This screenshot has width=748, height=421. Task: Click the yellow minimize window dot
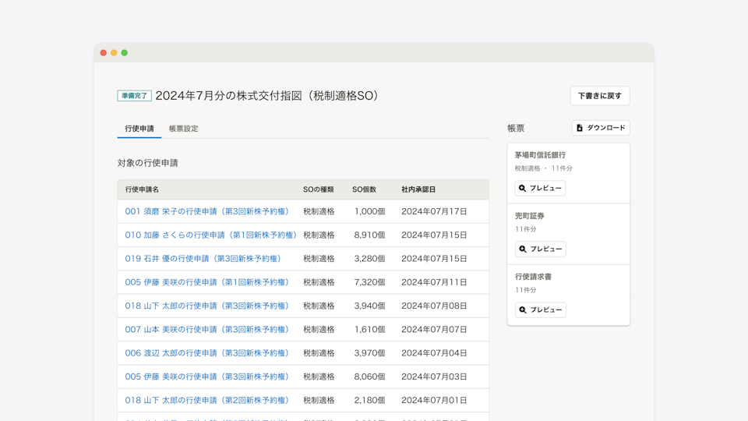(x=114, y=53)
